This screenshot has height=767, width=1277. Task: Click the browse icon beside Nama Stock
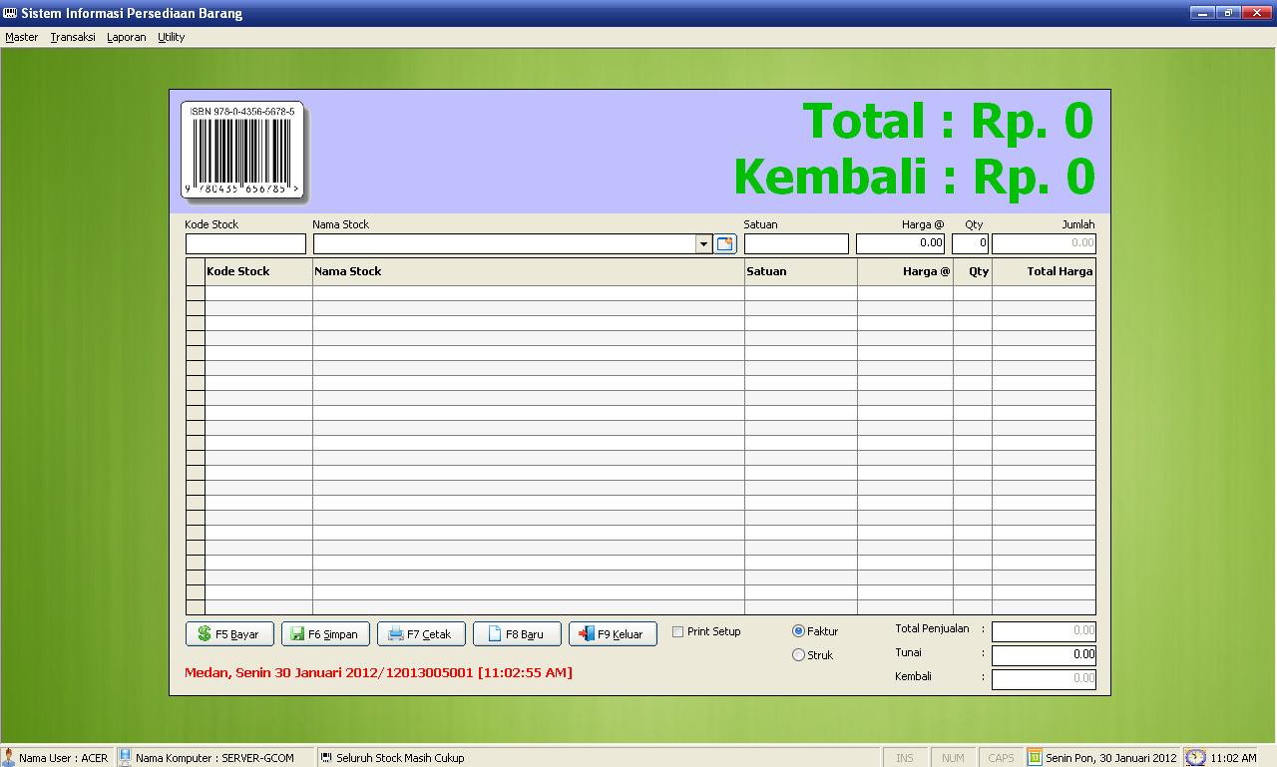725,244
